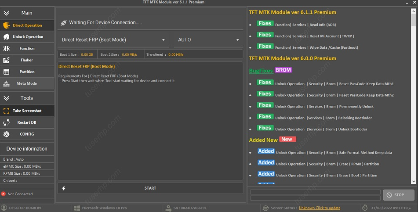Image resolution: width=418 pixels, height=212 pixels.
Task: Click the START button
Action: (150, 188)
